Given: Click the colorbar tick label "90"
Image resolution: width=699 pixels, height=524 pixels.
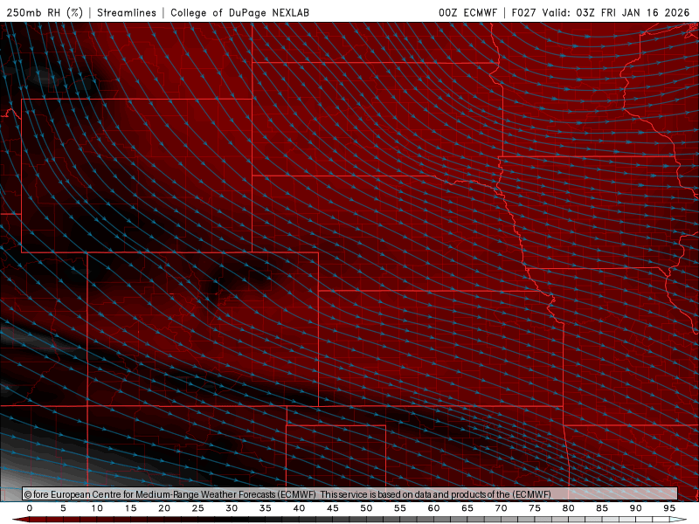Looking at the screenshot, I should (x=635, y=508).
